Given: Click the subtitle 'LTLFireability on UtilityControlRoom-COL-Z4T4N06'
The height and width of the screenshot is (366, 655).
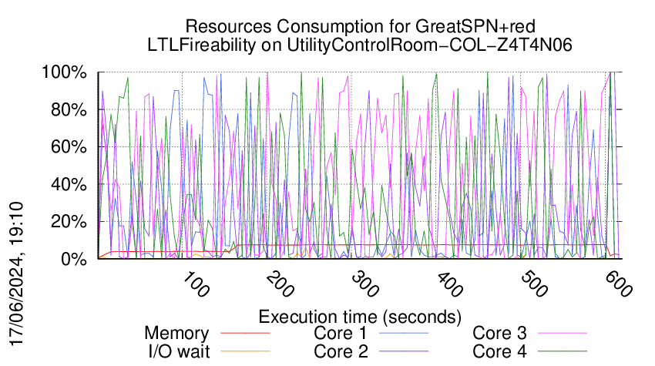Looking at the screenshot, I should click(360, 45).
